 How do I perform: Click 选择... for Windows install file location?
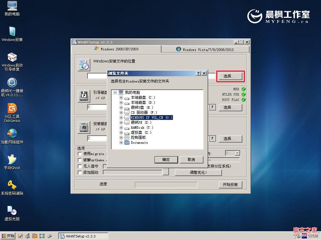click(230, 76)
